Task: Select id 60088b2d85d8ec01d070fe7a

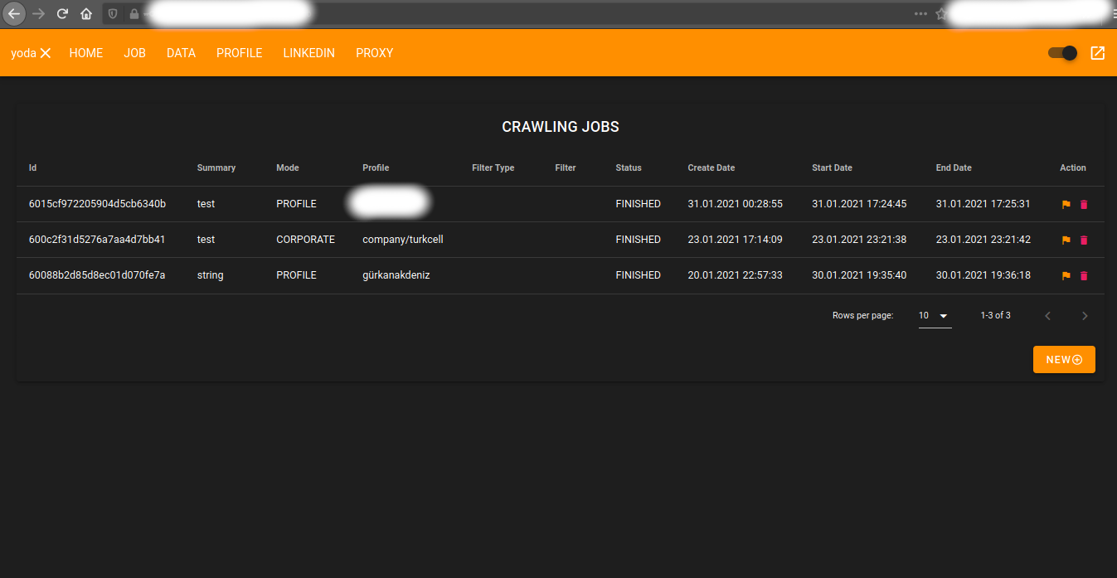Action: click(97, 275)
